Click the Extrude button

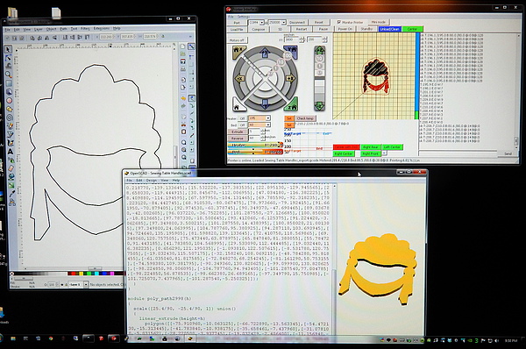[238, 132]
